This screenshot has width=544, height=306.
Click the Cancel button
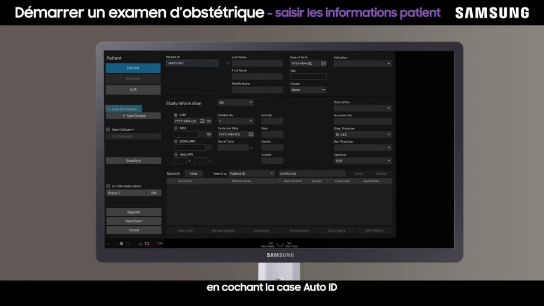[x=133, y=230]
